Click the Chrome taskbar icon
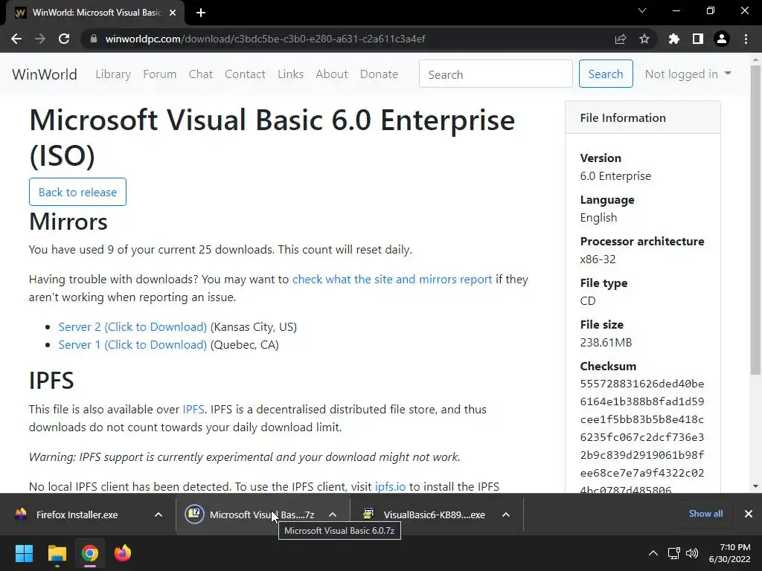Image resolution: width=762 pixels, height=571 pixels. pyautogui.click(x=89, y=553)
